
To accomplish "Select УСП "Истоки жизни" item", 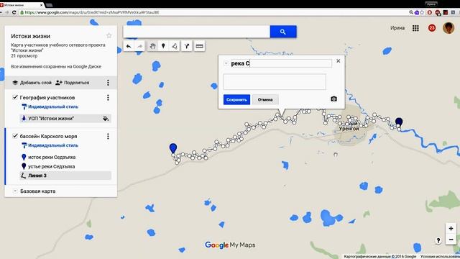I will click(x=65, y=119).
